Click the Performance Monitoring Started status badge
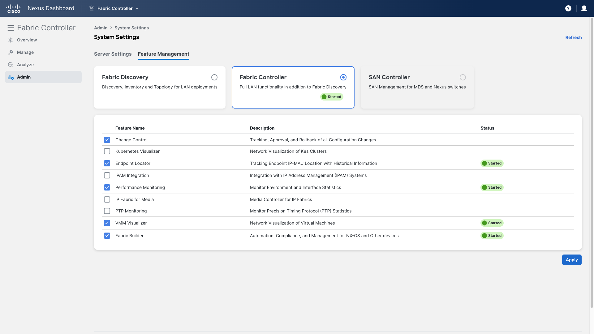The image size is (594, 334). point(492,187)
